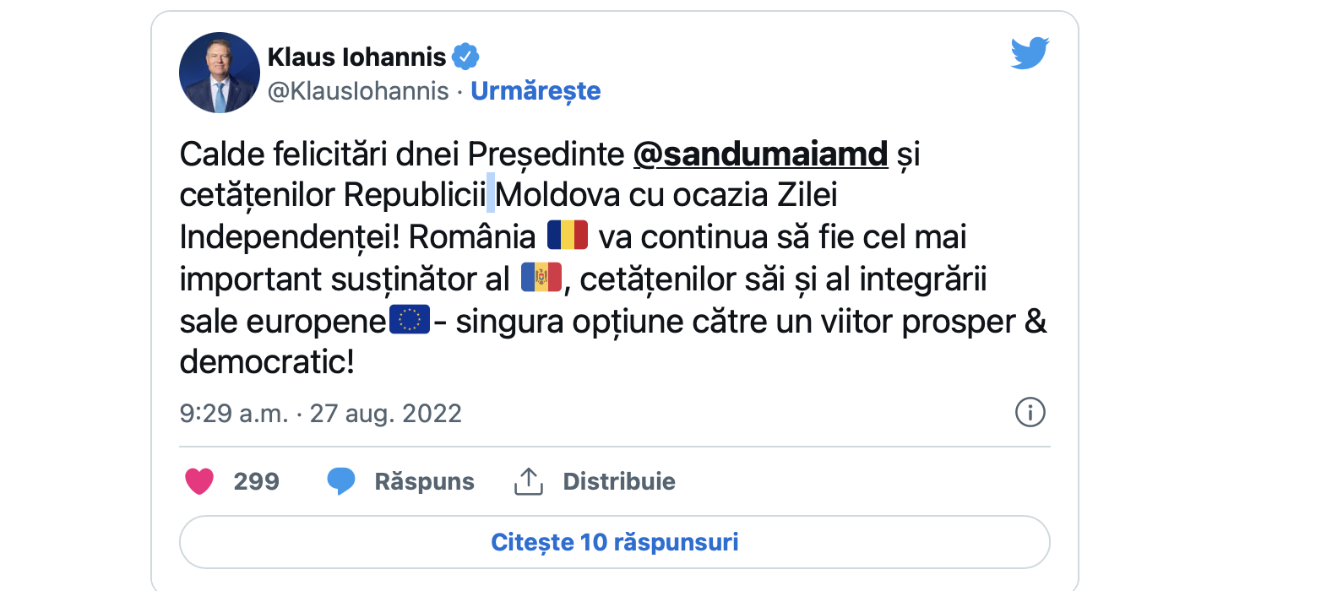Image resolution: width=1321 pixels, height=591 pixels.
Task: Click the Moldova flag emoji
Action: click(x=541, y=278)
